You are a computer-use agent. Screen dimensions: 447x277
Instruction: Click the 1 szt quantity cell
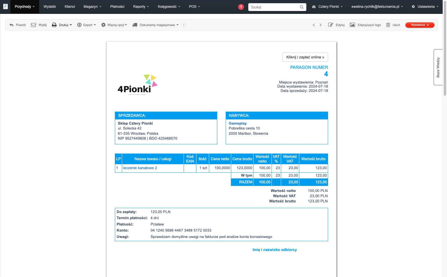coord(202,168)
